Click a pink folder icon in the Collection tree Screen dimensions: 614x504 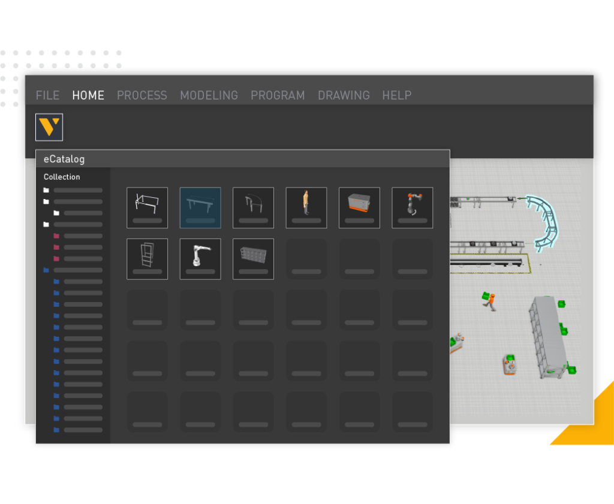pos(56,236)
